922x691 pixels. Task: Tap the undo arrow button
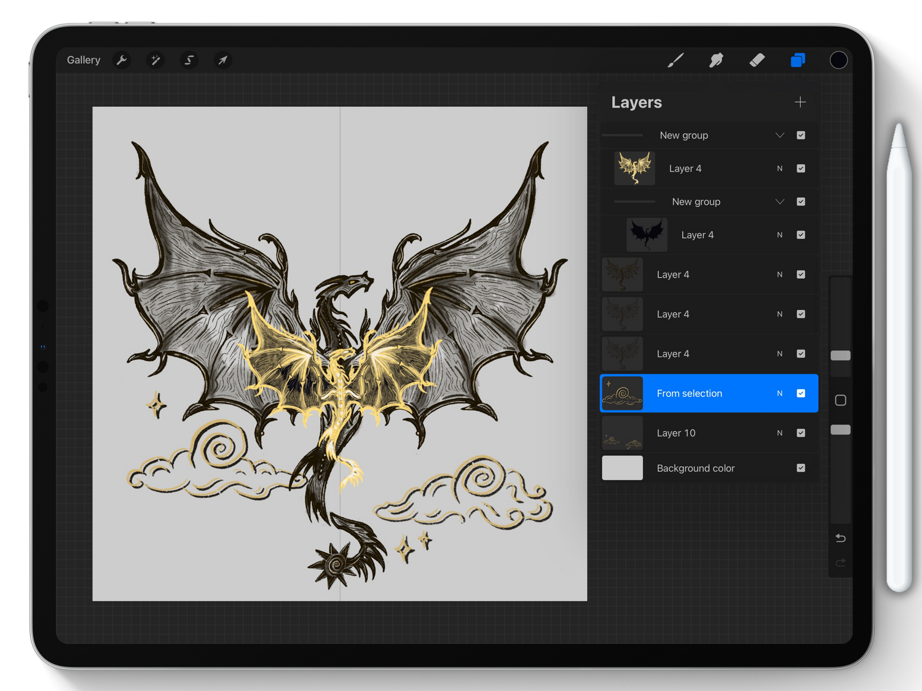point(840,539)
